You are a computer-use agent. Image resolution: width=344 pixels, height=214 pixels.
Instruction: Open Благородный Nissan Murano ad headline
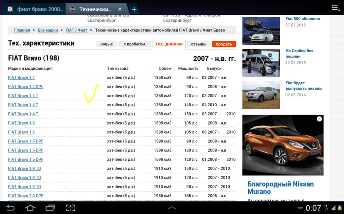point(281,188)
